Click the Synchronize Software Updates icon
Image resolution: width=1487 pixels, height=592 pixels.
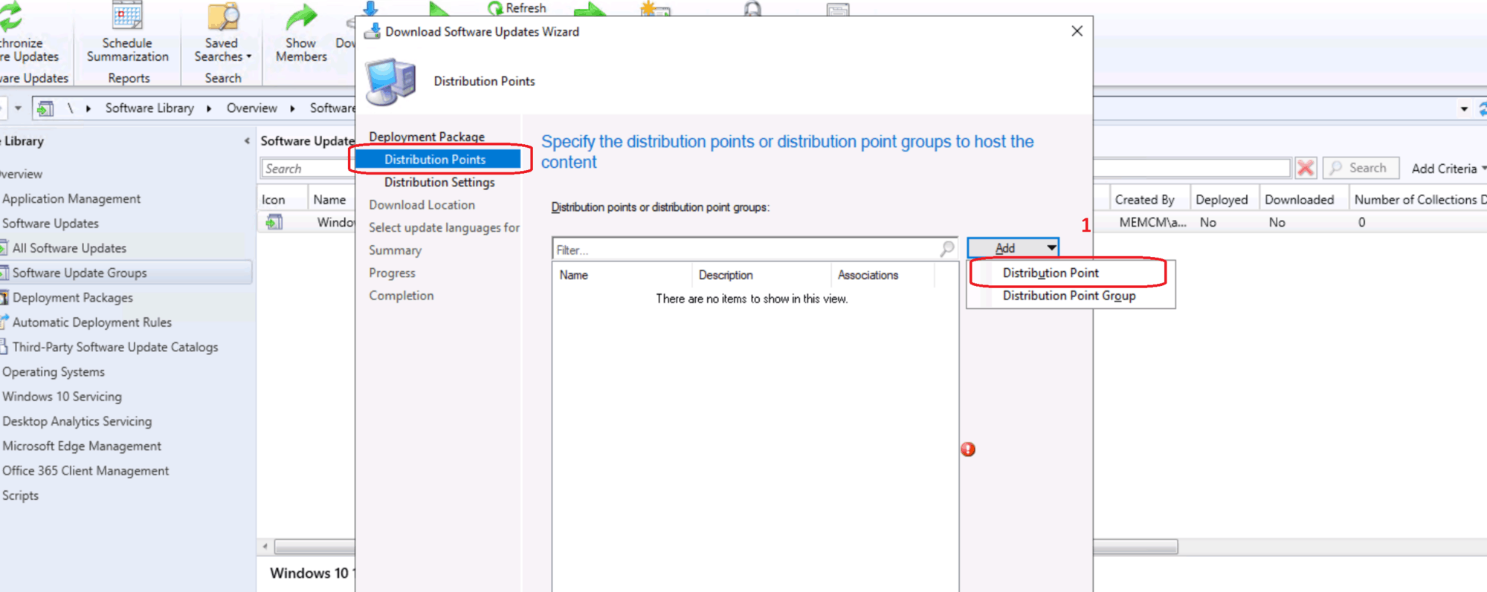pos(10,16)
